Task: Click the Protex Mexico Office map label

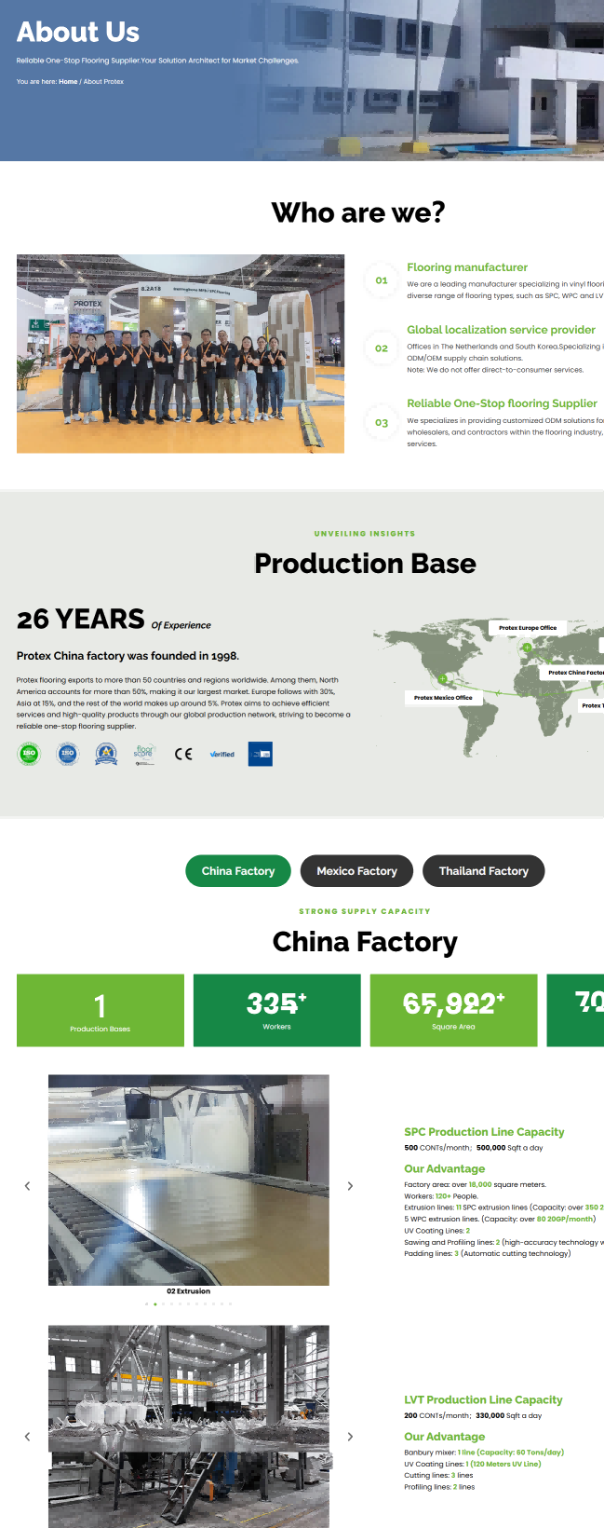Action: 443,697
